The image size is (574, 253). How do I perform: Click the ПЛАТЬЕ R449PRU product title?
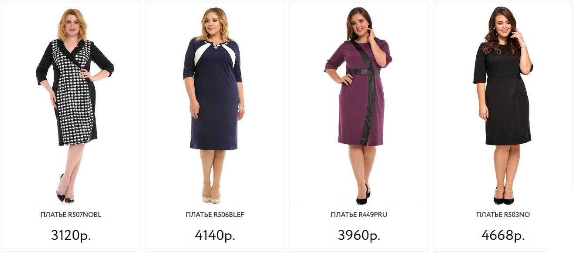pyautogui.click(x=359, y=215)
